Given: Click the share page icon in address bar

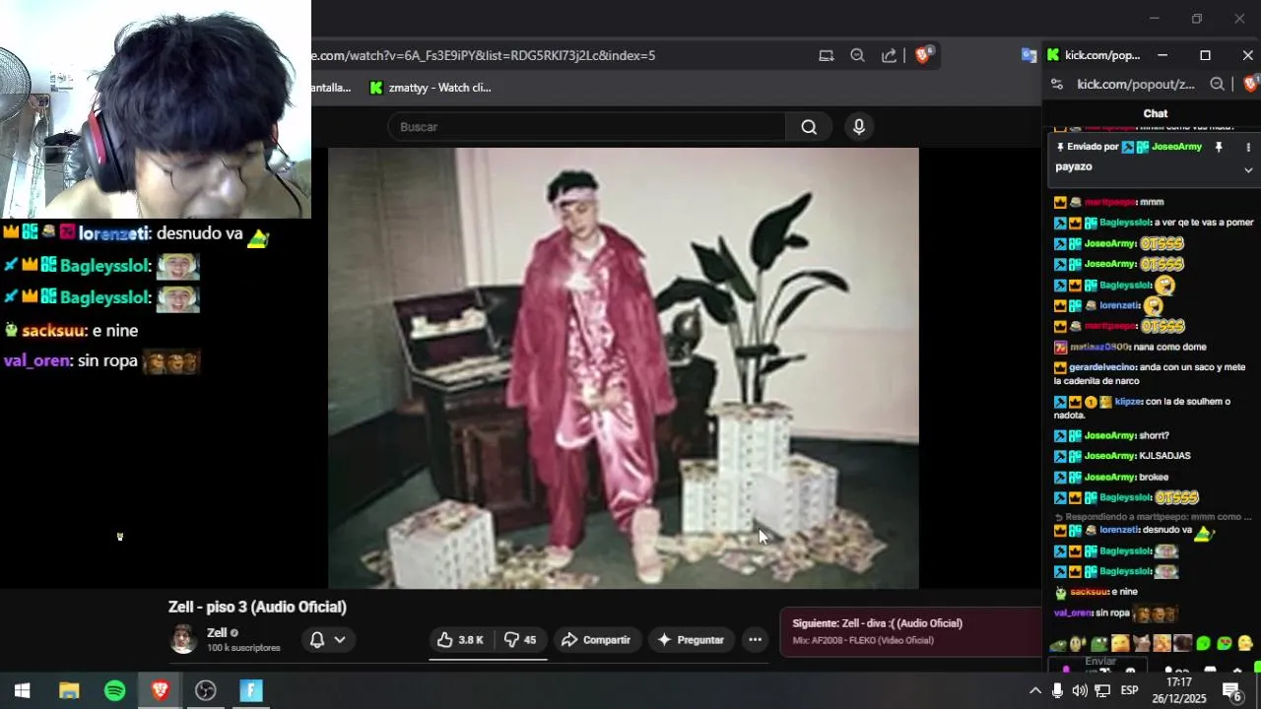Looking at the screenshot, I should pyautogui.click(x=889, y=56).
